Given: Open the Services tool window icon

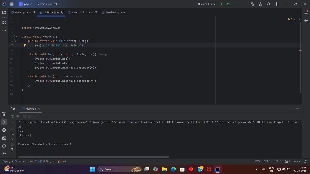Looking at the screenshot, I should coord(4,130).
